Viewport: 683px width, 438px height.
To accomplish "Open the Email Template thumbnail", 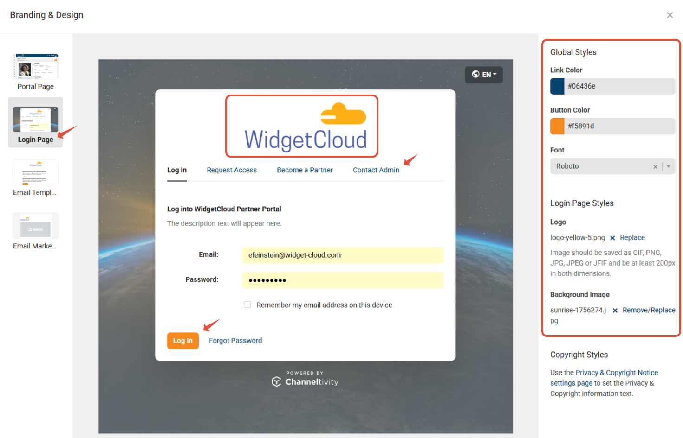I will (35, 178).
